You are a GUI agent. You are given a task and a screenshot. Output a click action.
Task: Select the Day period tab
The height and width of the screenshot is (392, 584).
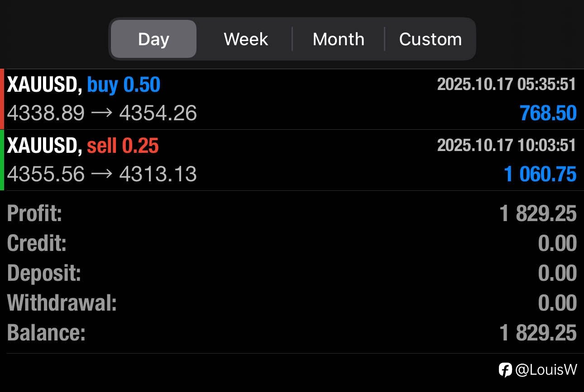[153, 39]
